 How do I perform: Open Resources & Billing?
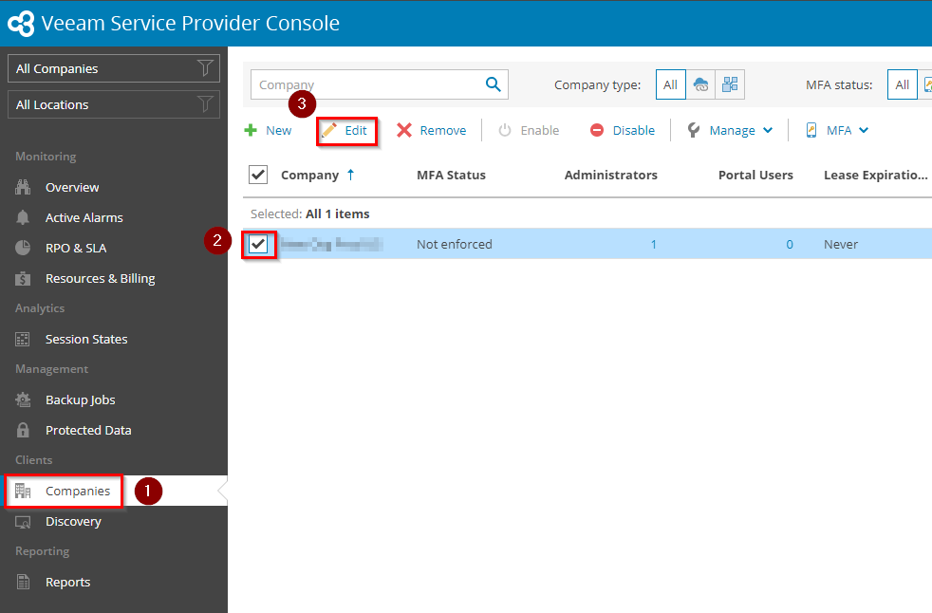coord(101,278)
